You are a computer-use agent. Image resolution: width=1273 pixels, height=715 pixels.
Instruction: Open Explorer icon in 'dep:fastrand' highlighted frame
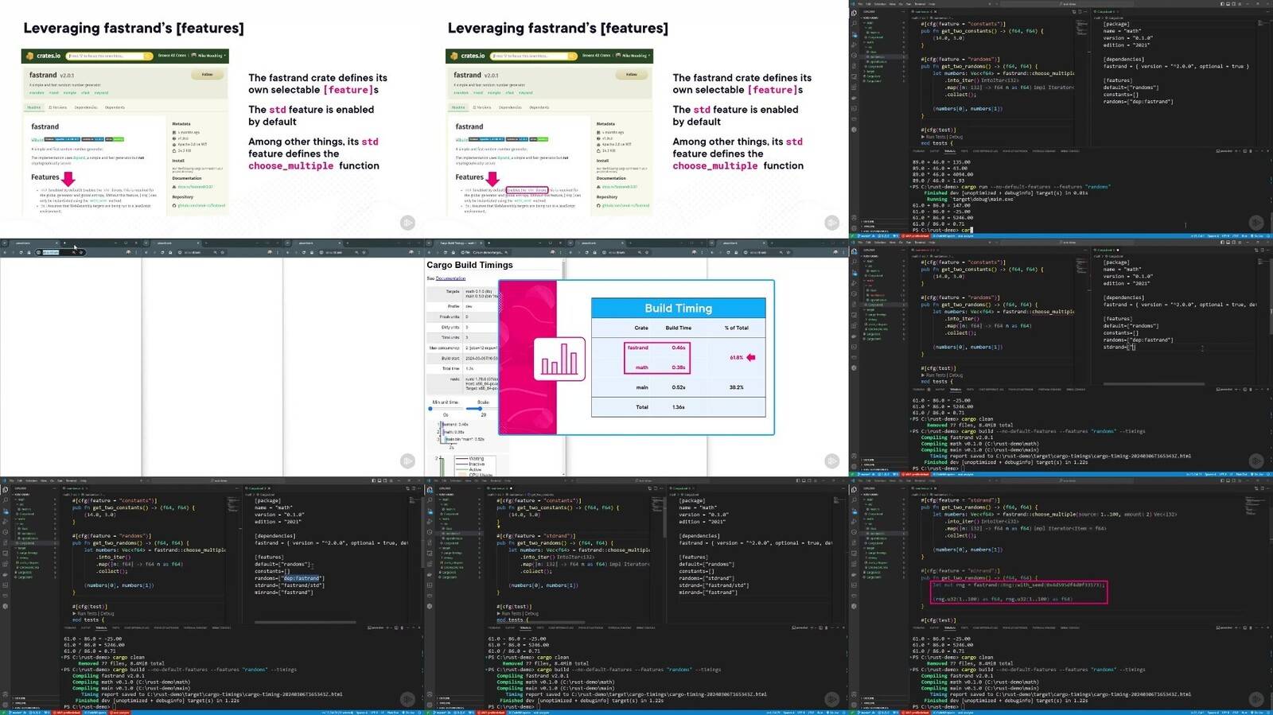tap(5, 489)
